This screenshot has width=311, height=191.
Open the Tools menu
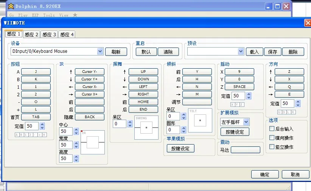(49, 15)
